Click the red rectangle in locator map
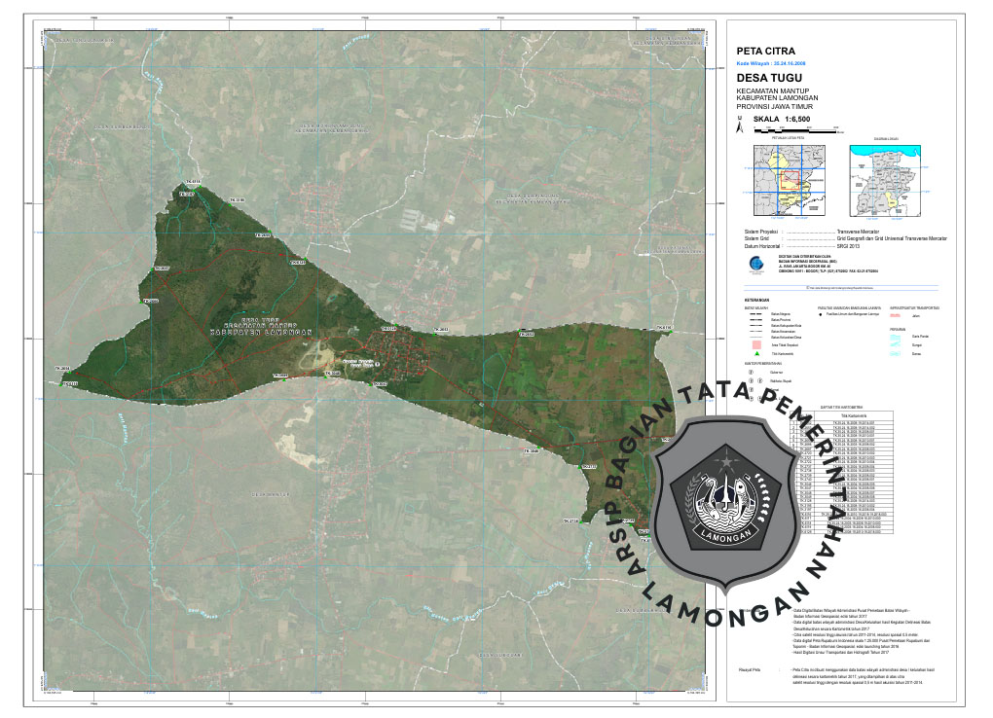Screen dimensions: 993x718 [x=789, y=182]
